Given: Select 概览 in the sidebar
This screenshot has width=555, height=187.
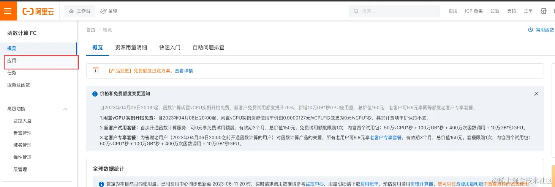Looking at the screenshot, I should point(38,49).
